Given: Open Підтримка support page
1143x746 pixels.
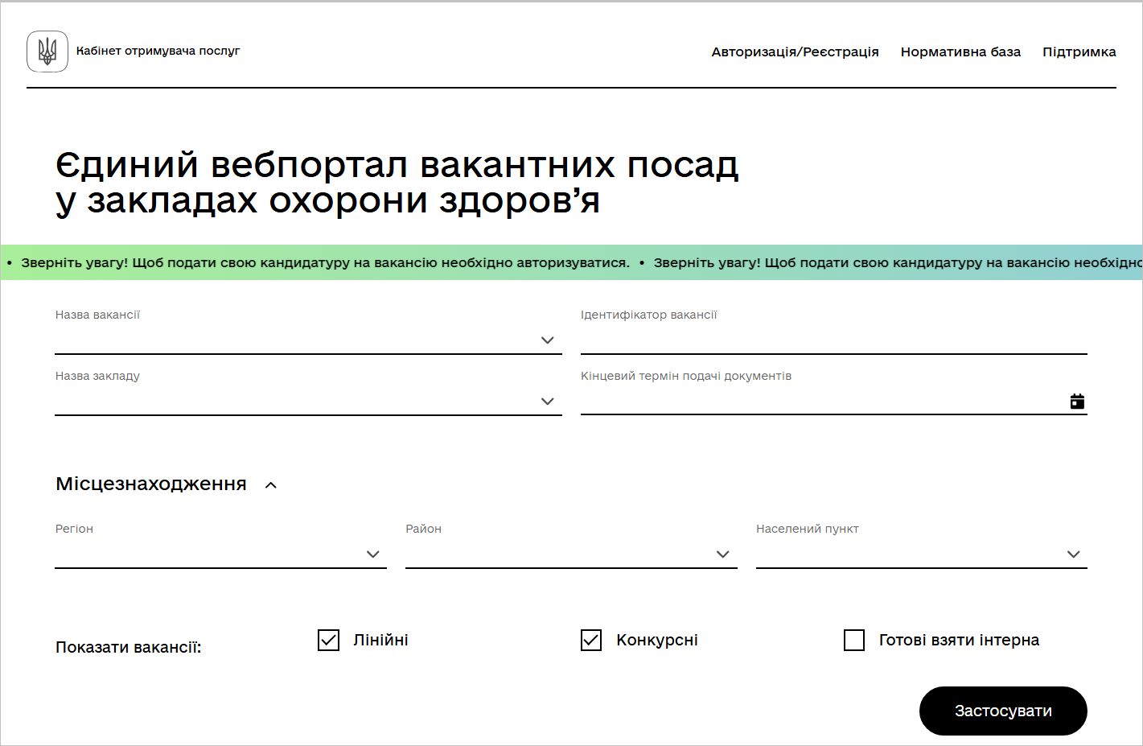Looking at the screenshot, I should pos(1079,52).
